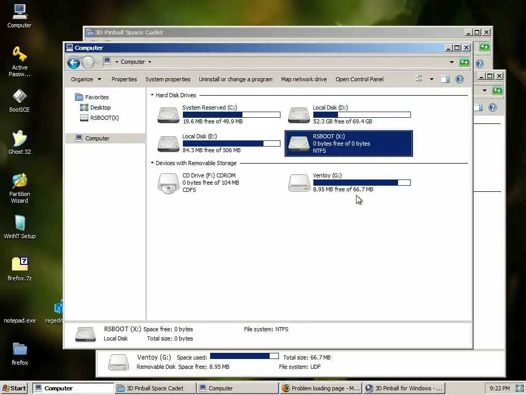Click the Ventoy (G:) details pane drive icon

pyautogui.click(x=119, y=363)
